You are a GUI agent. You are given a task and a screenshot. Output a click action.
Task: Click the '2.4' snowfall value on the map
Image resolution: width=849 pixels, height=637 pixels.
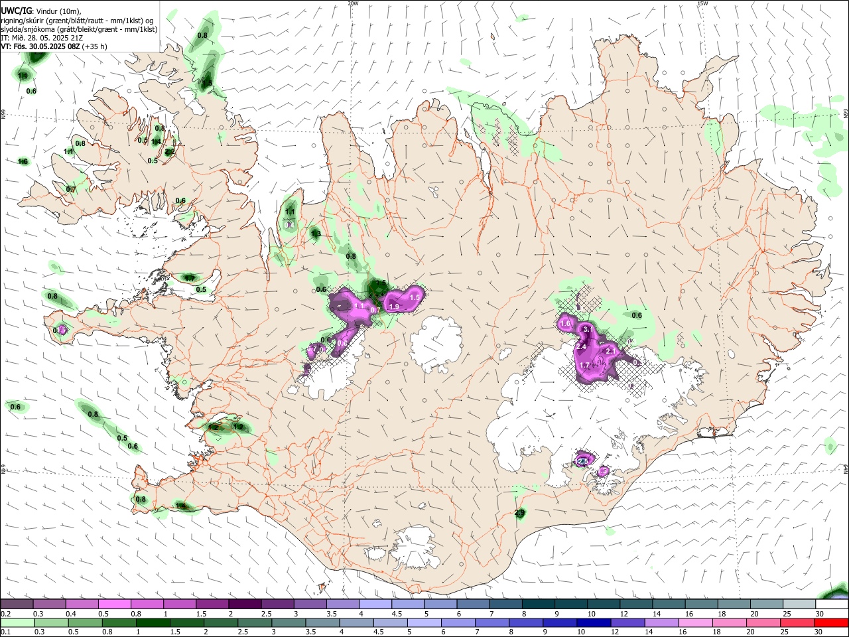[x=582, y=346]
